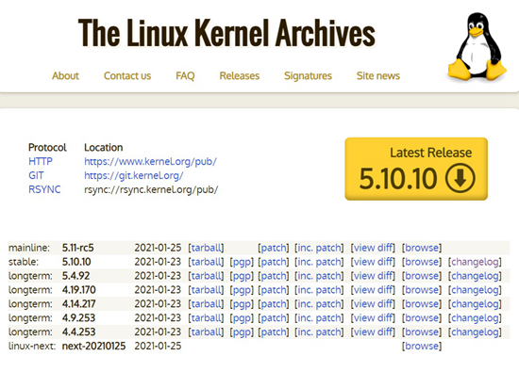Click the Protocol column header
519x372 pixels.
pos(47,147)
